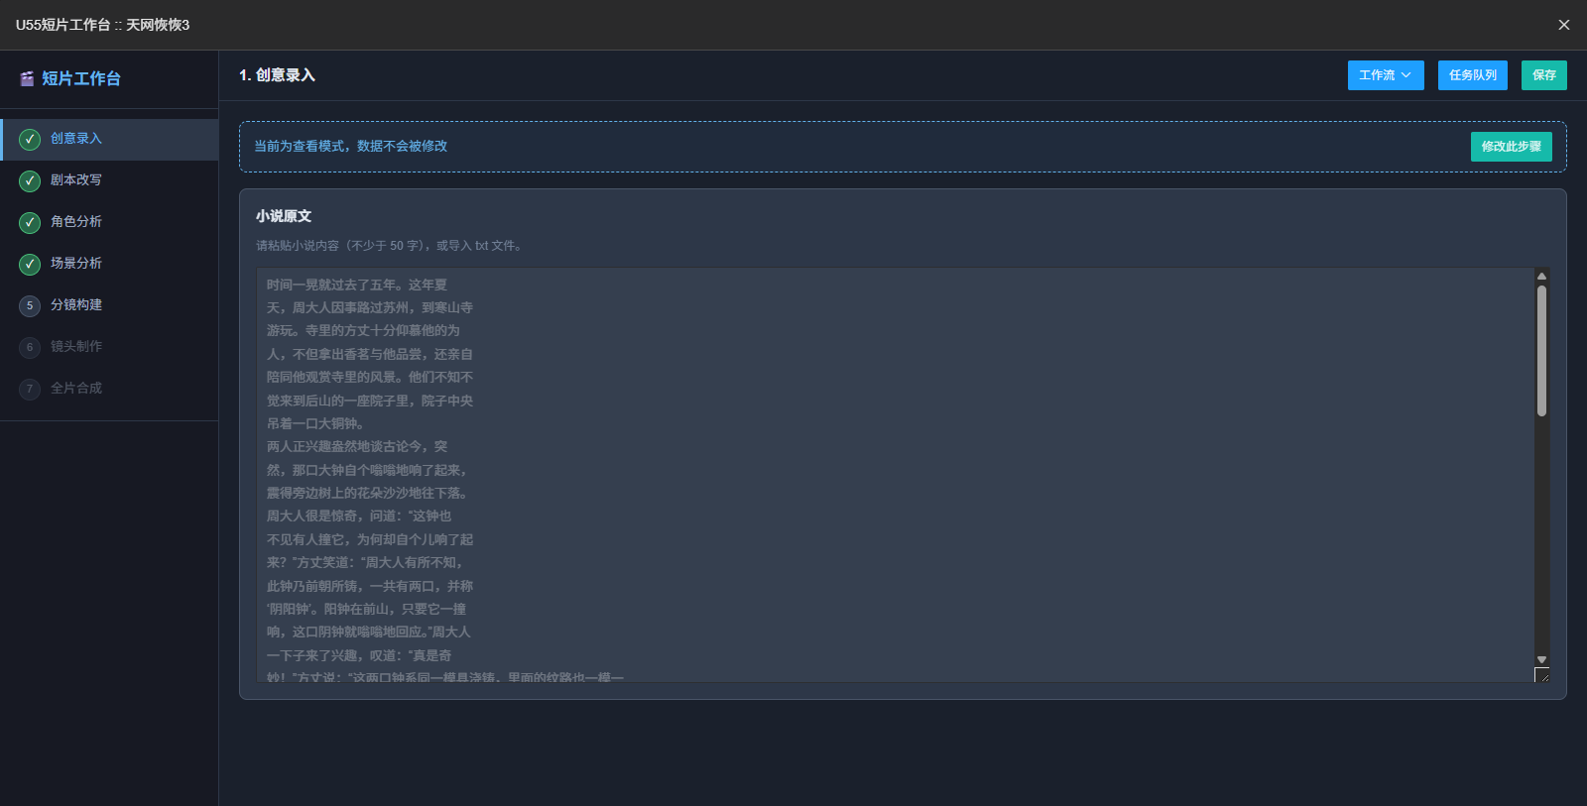Click the green checkmark icon beside 场景分析
The height and width of the screenshot is (806, 1587).
point(30,264)
